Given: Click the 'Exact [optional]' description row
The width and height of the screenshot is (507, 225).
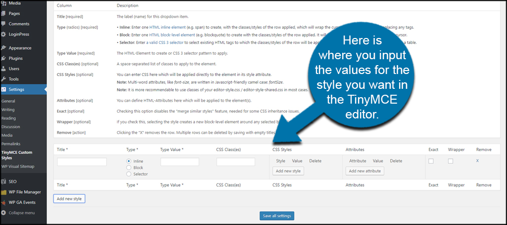Looking at the screenshot, I should [x=276, y=111].
